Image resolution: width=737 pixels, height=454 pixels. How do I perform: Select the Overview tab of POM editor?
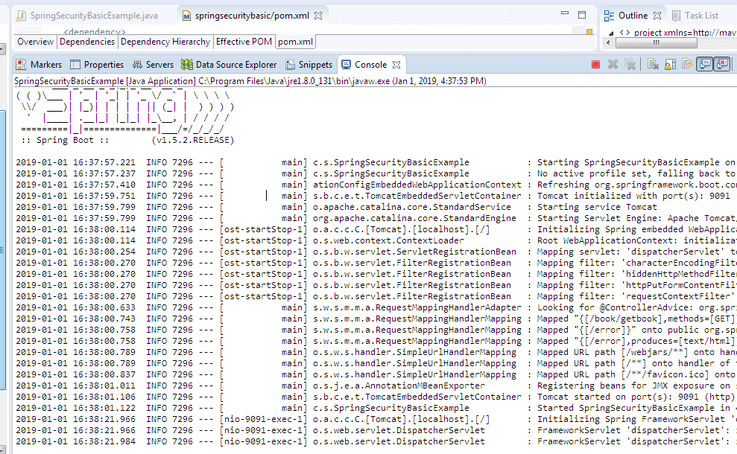click(36, 42)
